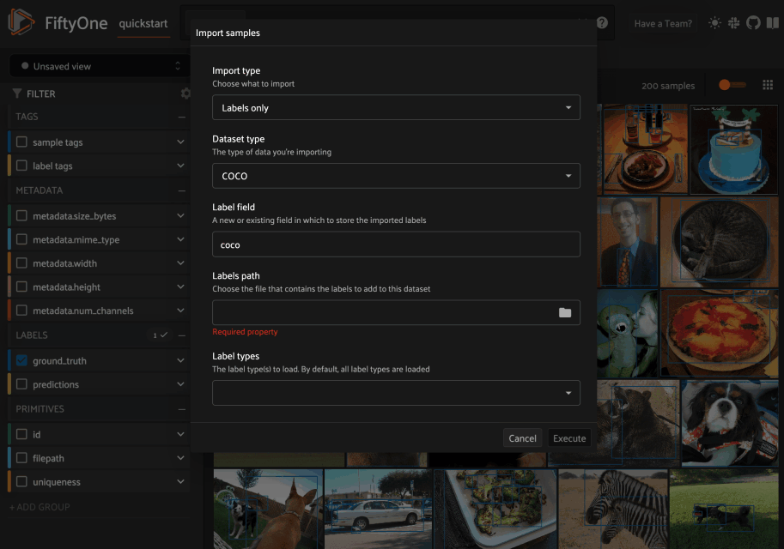Open the Slack community icon
This screenshot has height=549, width=784.
pyautogui.click(x=733, y=23)
